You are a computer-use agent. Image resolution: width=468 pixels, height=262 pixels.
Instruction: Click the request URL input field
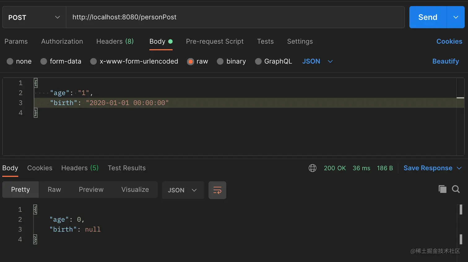tap(217, 17)
